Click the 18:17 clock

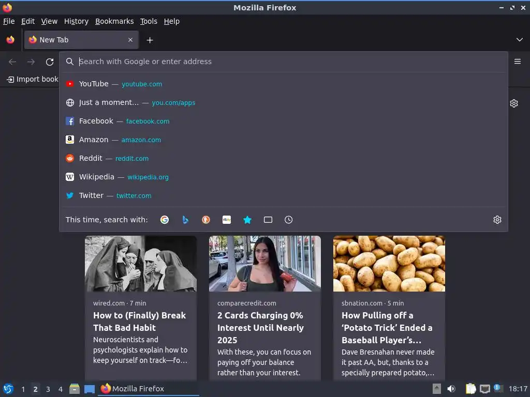[518, 389]
